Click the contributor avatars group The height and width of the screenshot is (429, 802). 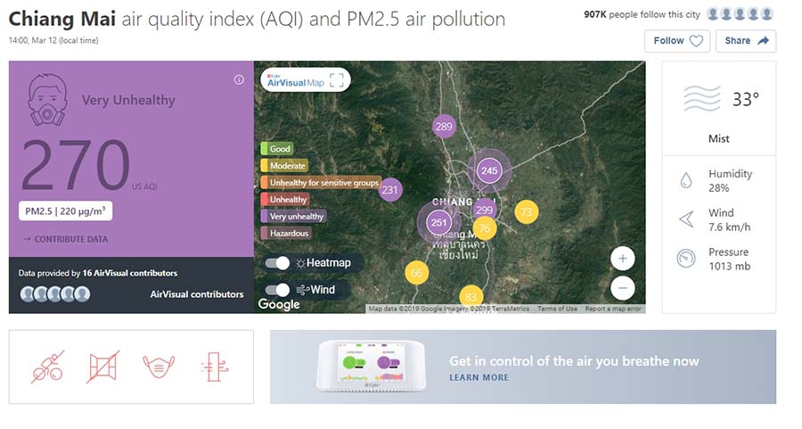(x=55, y=293)
